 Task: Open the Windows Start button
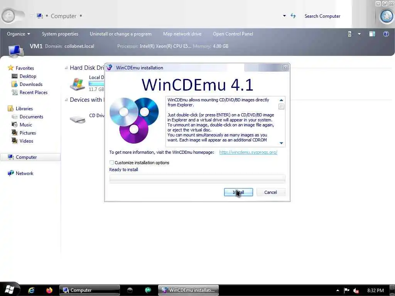click(x=10, y=289)
